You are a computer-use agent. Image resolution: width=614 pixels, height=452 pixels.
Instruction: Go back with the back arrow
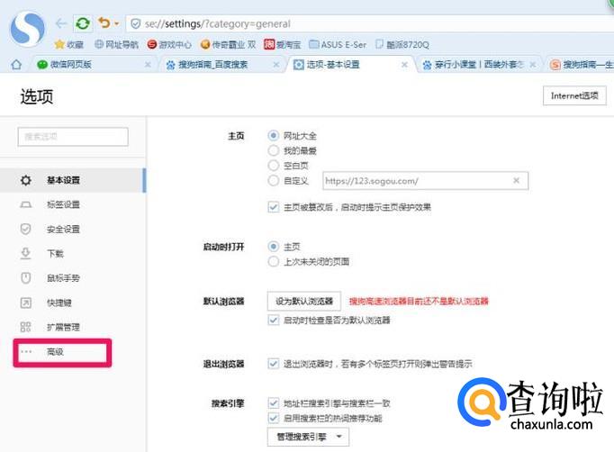point(61,23)
